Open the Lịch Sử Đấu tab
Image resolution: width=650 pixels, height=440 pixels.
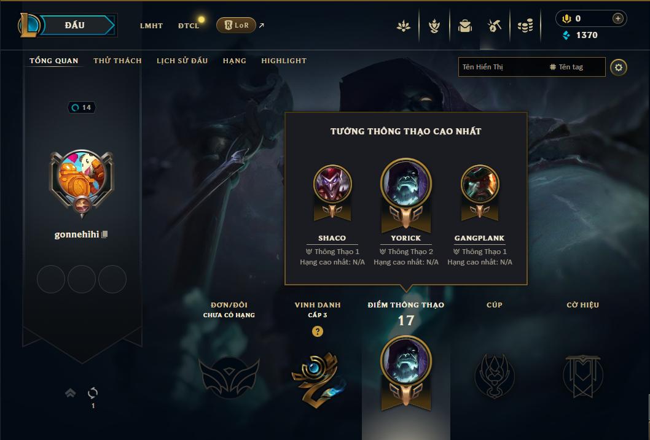point(182,61)
